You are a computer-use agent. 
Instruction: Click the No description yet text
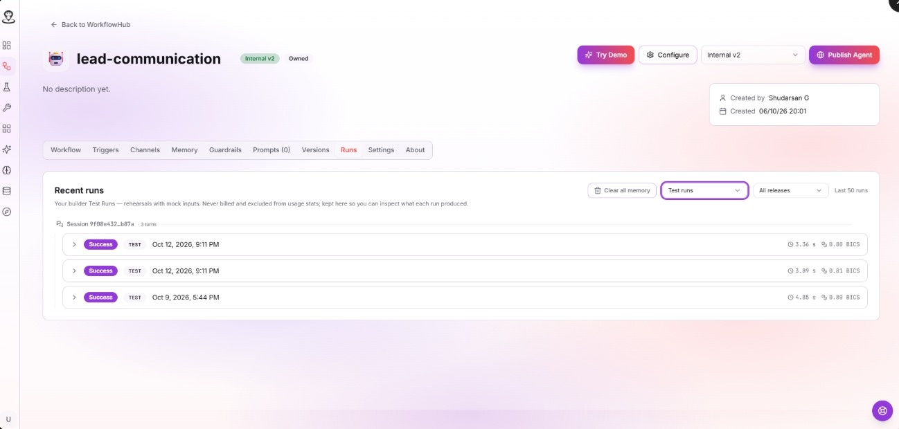(x=76, y=89)
